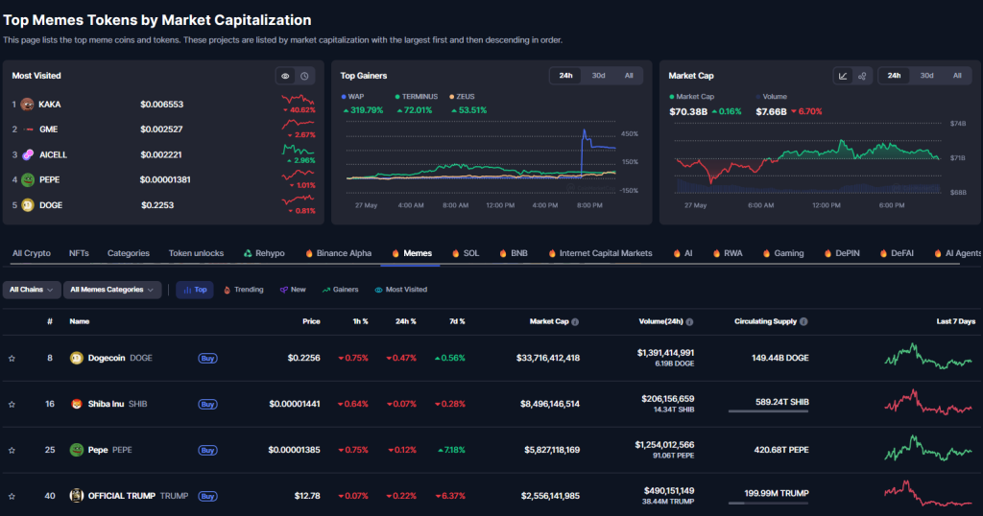Click the DOGE icon in Most Visited
Screen dimensions: 983x516
click(28, 205)
